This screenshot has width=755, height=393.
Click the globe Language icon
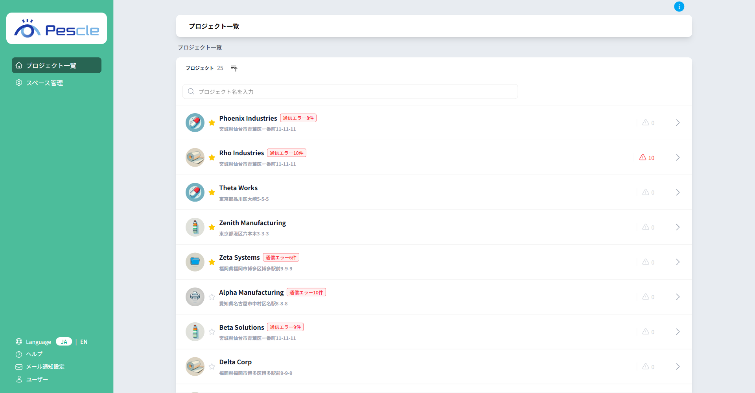coord(19,342)
